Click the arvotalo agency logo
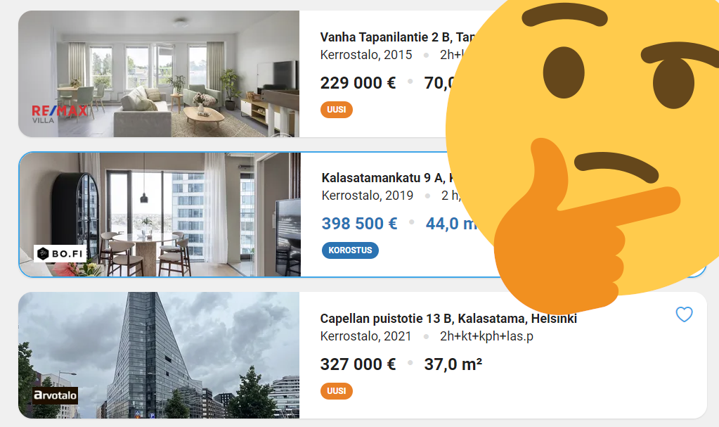This screenshot has height=427, width=719. (55, 395)
